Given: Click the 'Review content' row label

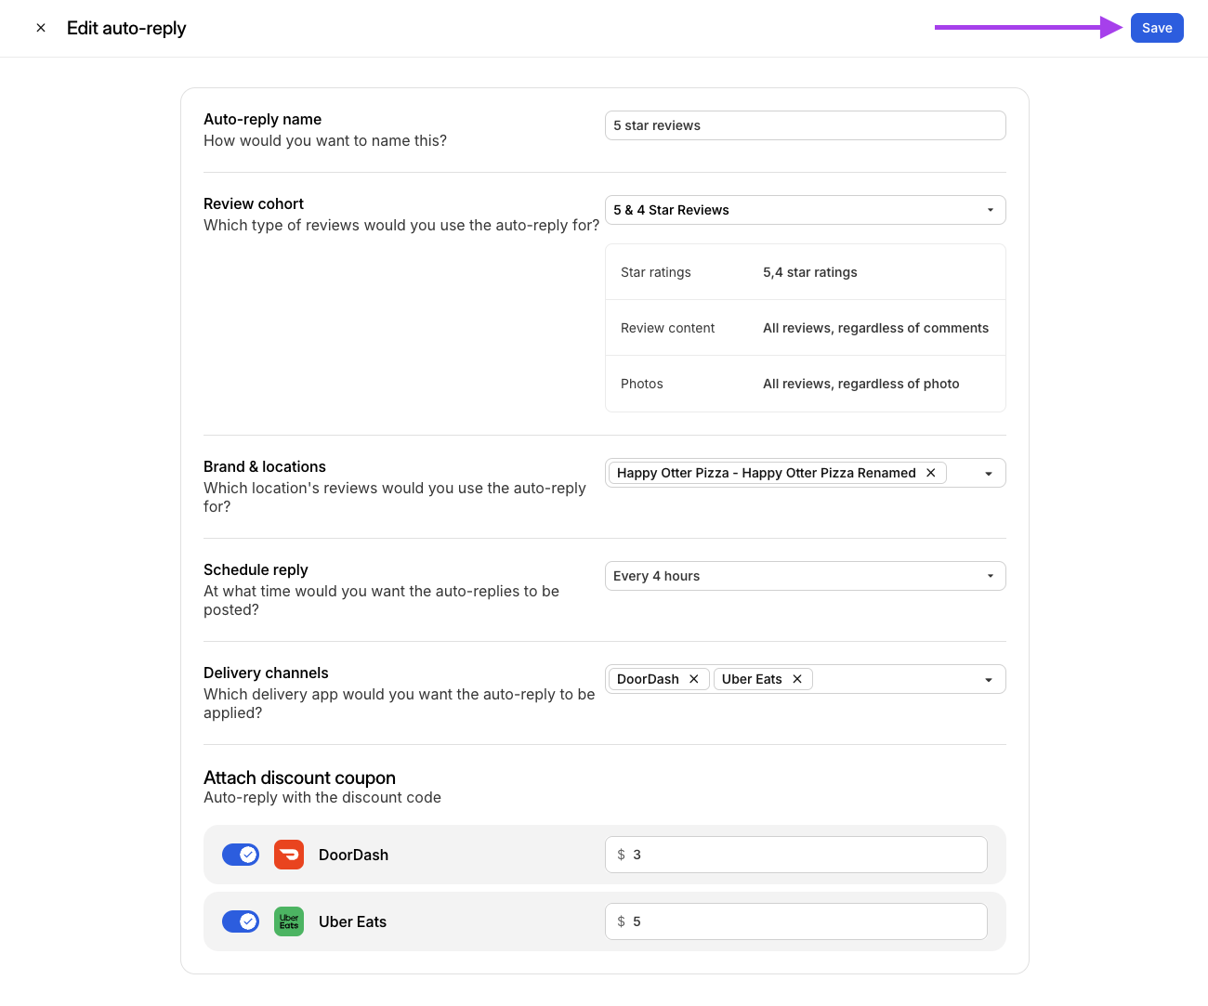Looking at the screenshot, I should pos(667,328).
